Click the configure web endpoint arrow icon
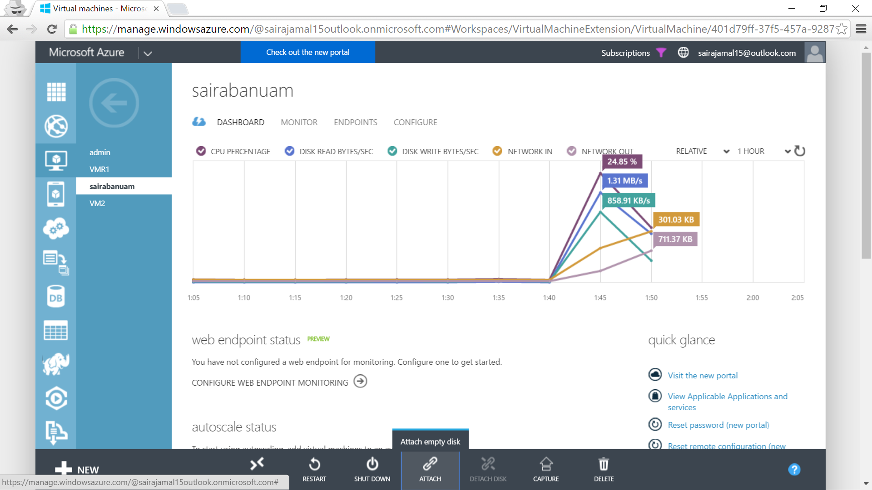872x490 pixels. 360,381
